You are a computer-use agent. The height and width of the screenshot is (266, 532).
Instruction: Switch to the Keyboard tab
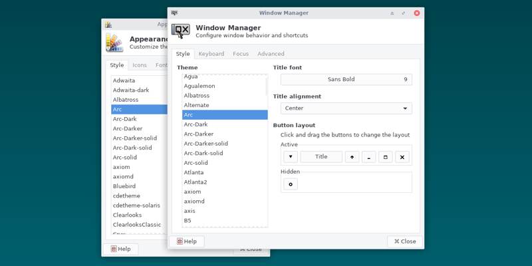(211, 54)
